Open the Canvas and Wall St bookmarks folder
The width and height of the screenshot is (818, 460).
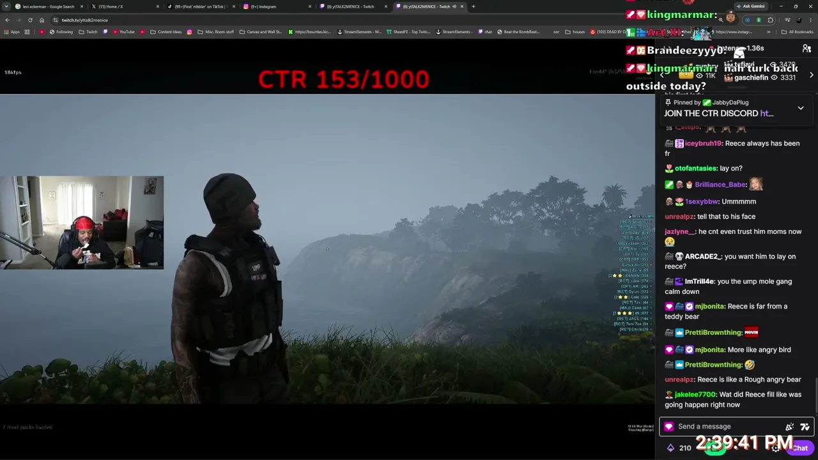coord(261,32)
